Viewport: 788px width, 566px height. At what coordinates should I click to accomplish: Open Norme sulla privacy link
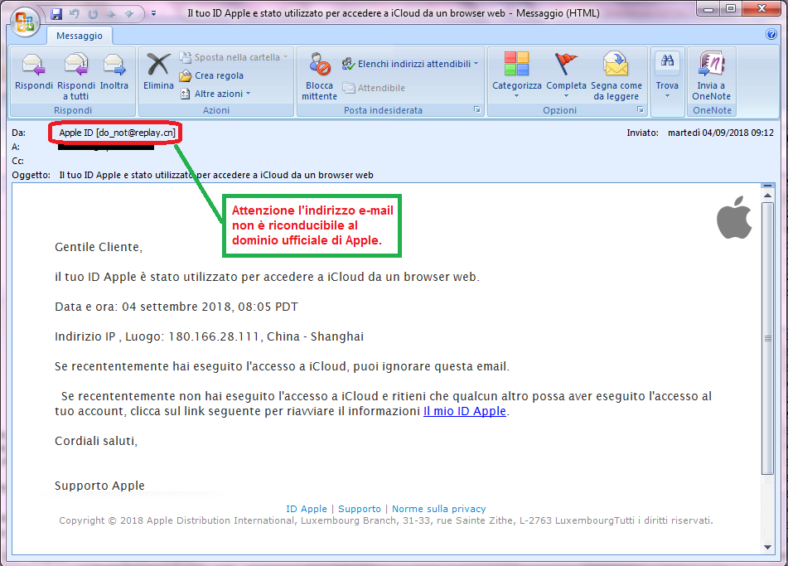[x=438, y=509]
